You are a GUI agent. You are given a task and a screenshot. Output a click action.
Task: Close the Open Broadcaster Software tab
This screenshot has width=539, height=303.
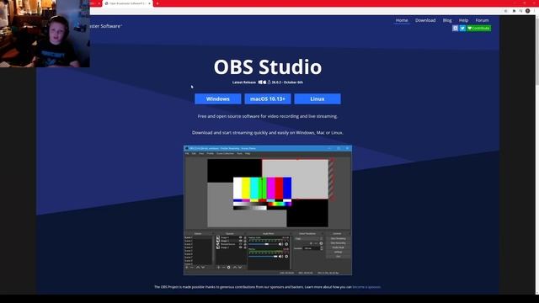click(150, 3)
